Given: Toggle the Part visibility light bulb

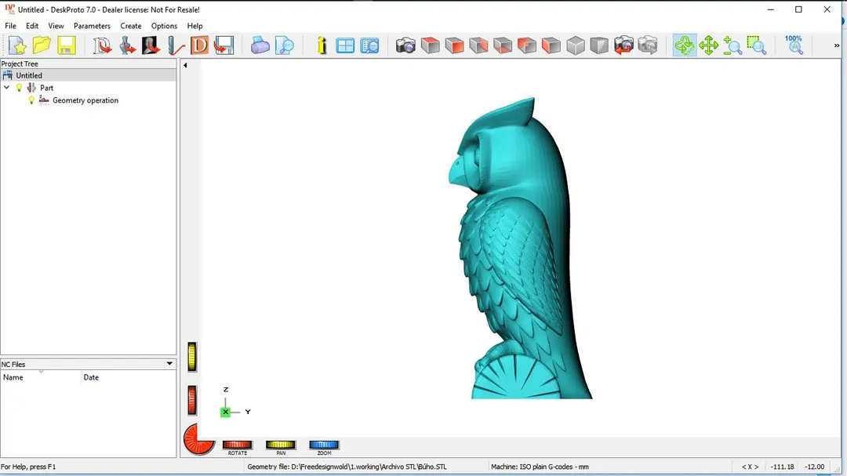Looking at the screenshot, I should [x=20, y=88].
